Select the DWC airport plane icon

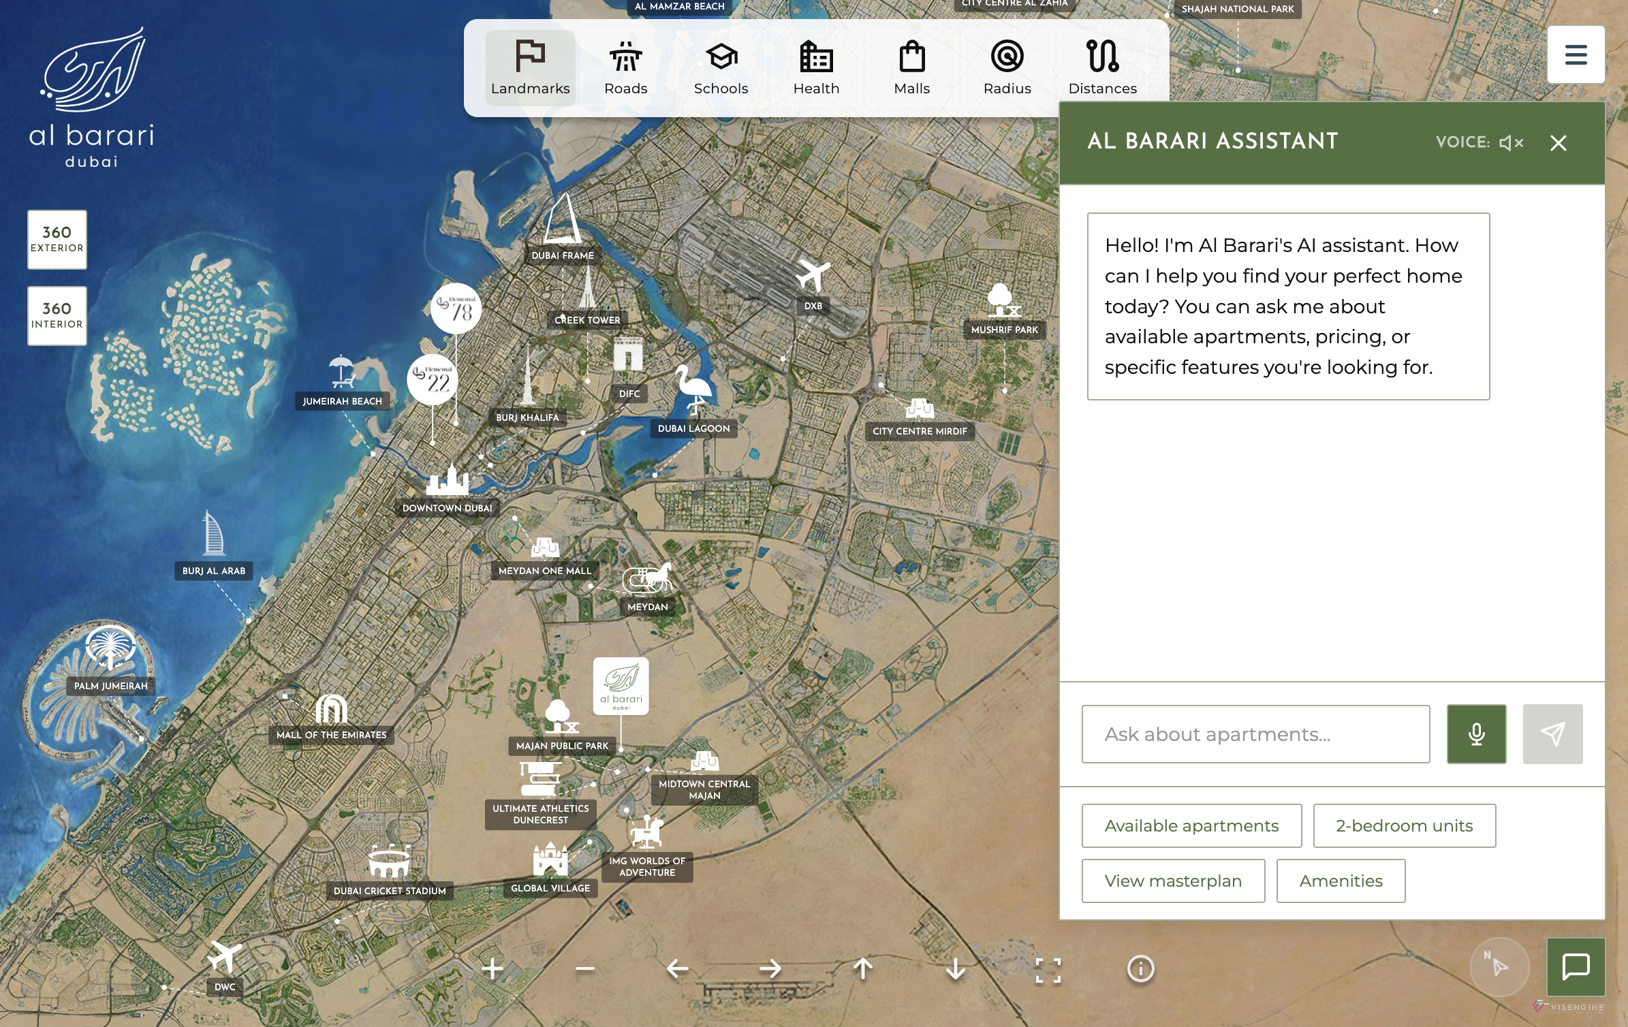(225, 956)
